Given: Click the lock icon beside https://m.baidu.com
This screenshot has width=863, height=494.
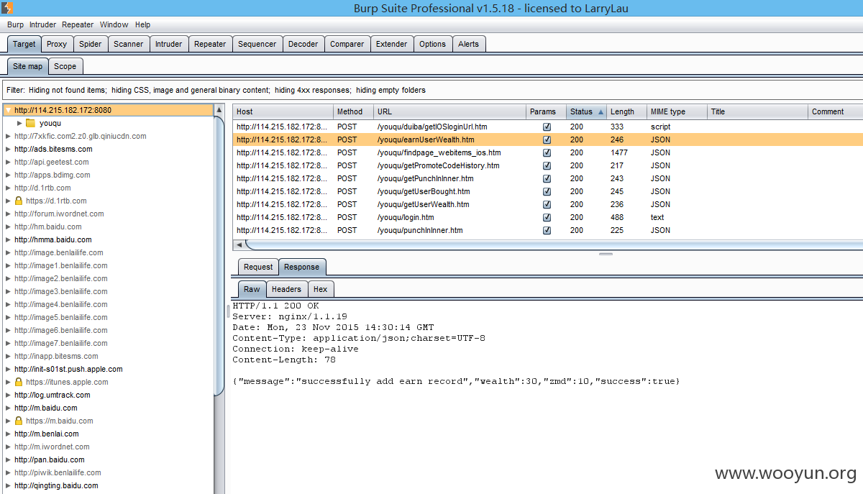Looking at the screenshot, I should point(19,421).
